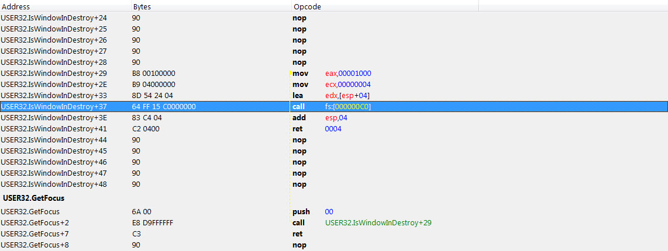The height and width of the screenshot is (251, 668).
Task: Select address USER32.IsWindowInDestroy+24
Action: click(x=50, y=18)
